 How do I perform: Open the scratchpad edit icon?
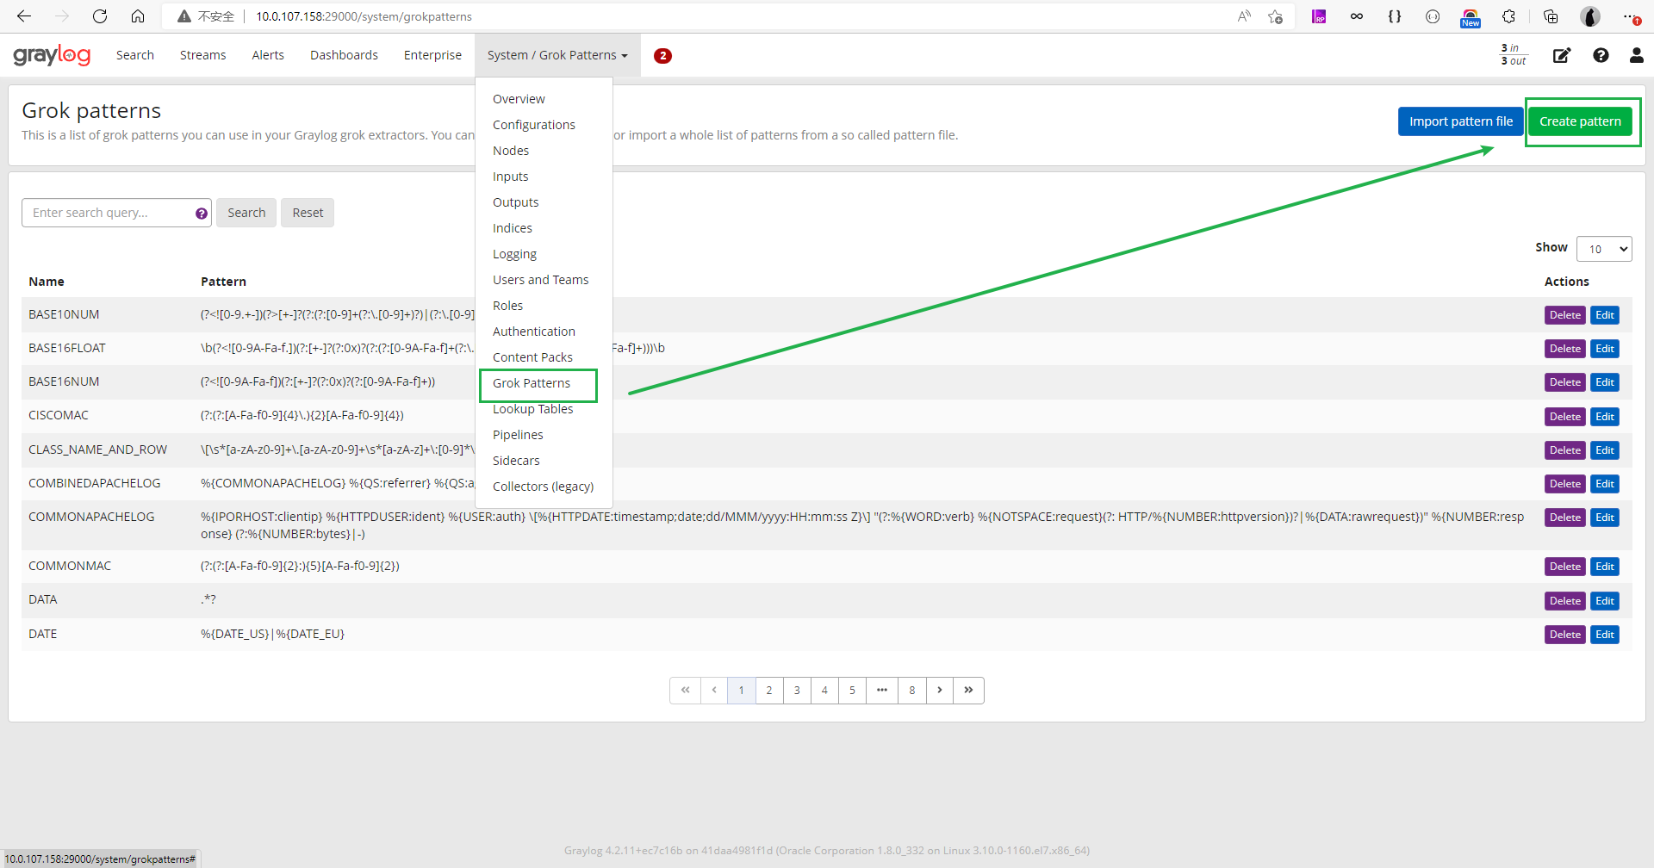click(1562, 55)
